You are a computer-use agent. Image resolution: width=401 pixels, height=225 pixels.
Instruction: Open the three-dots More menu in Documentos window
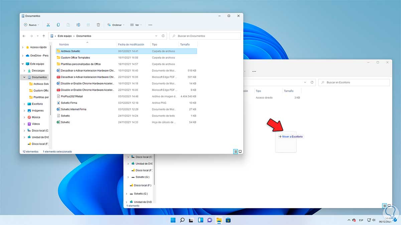[x=150, y=25]
